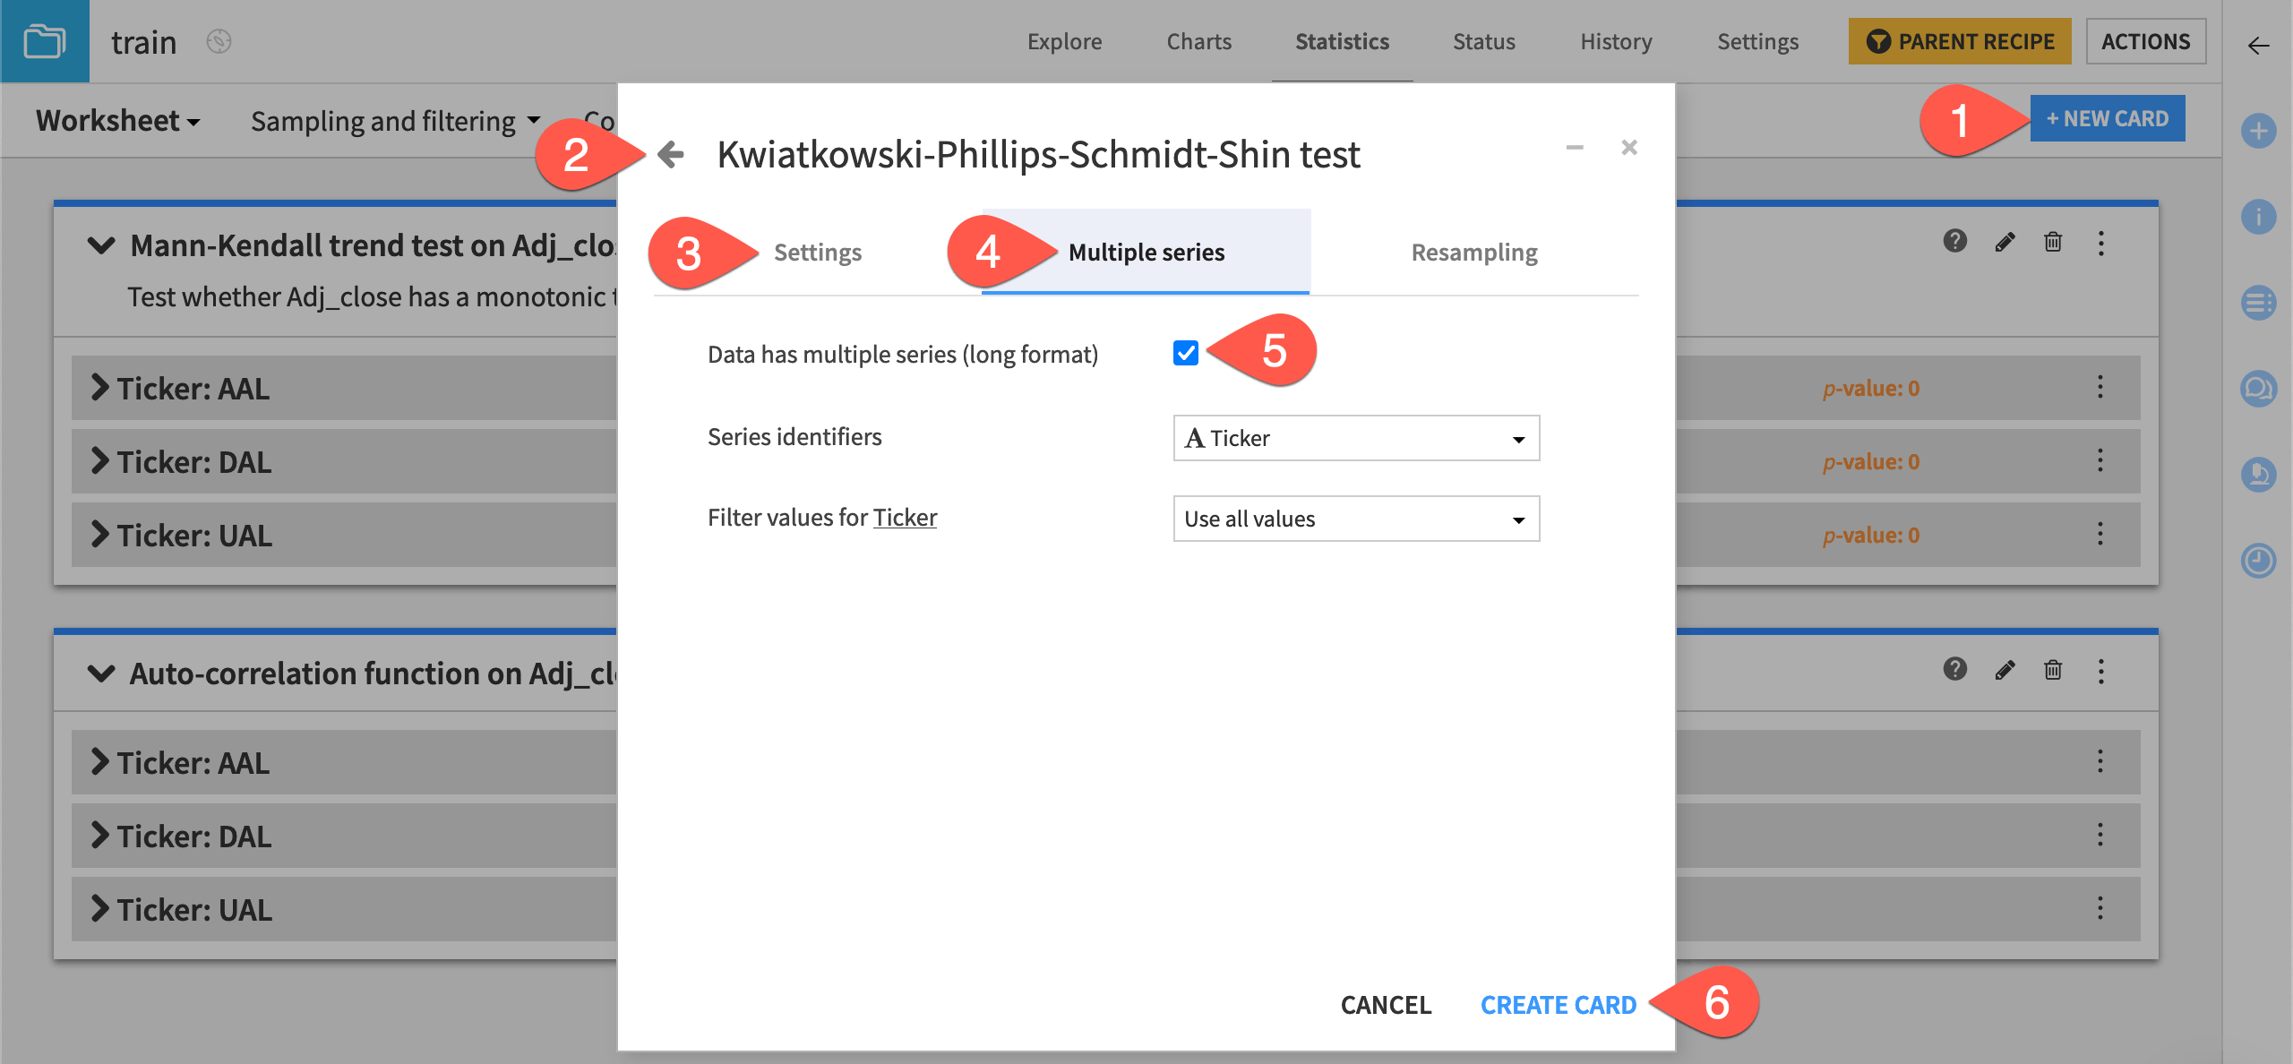Viewport: 2293px width, 1064px height.
Task: Edit the Auto-correlation function card
Action: pyautogui.click(x=2005, y=670)
